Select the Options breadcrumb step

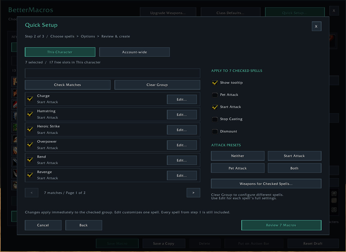click(x=88, y=36)
